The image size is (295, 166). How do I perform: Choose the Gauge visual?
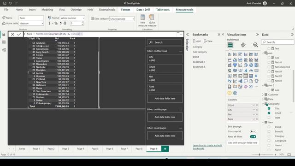click(251, 71)
